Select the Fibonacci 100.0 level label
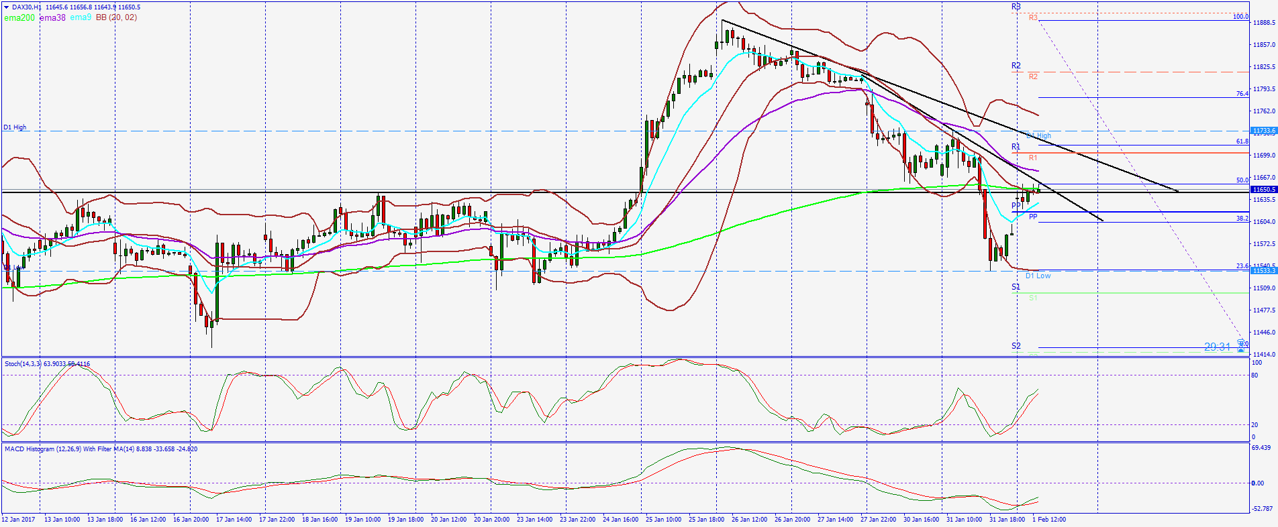 coord(1240,17)
